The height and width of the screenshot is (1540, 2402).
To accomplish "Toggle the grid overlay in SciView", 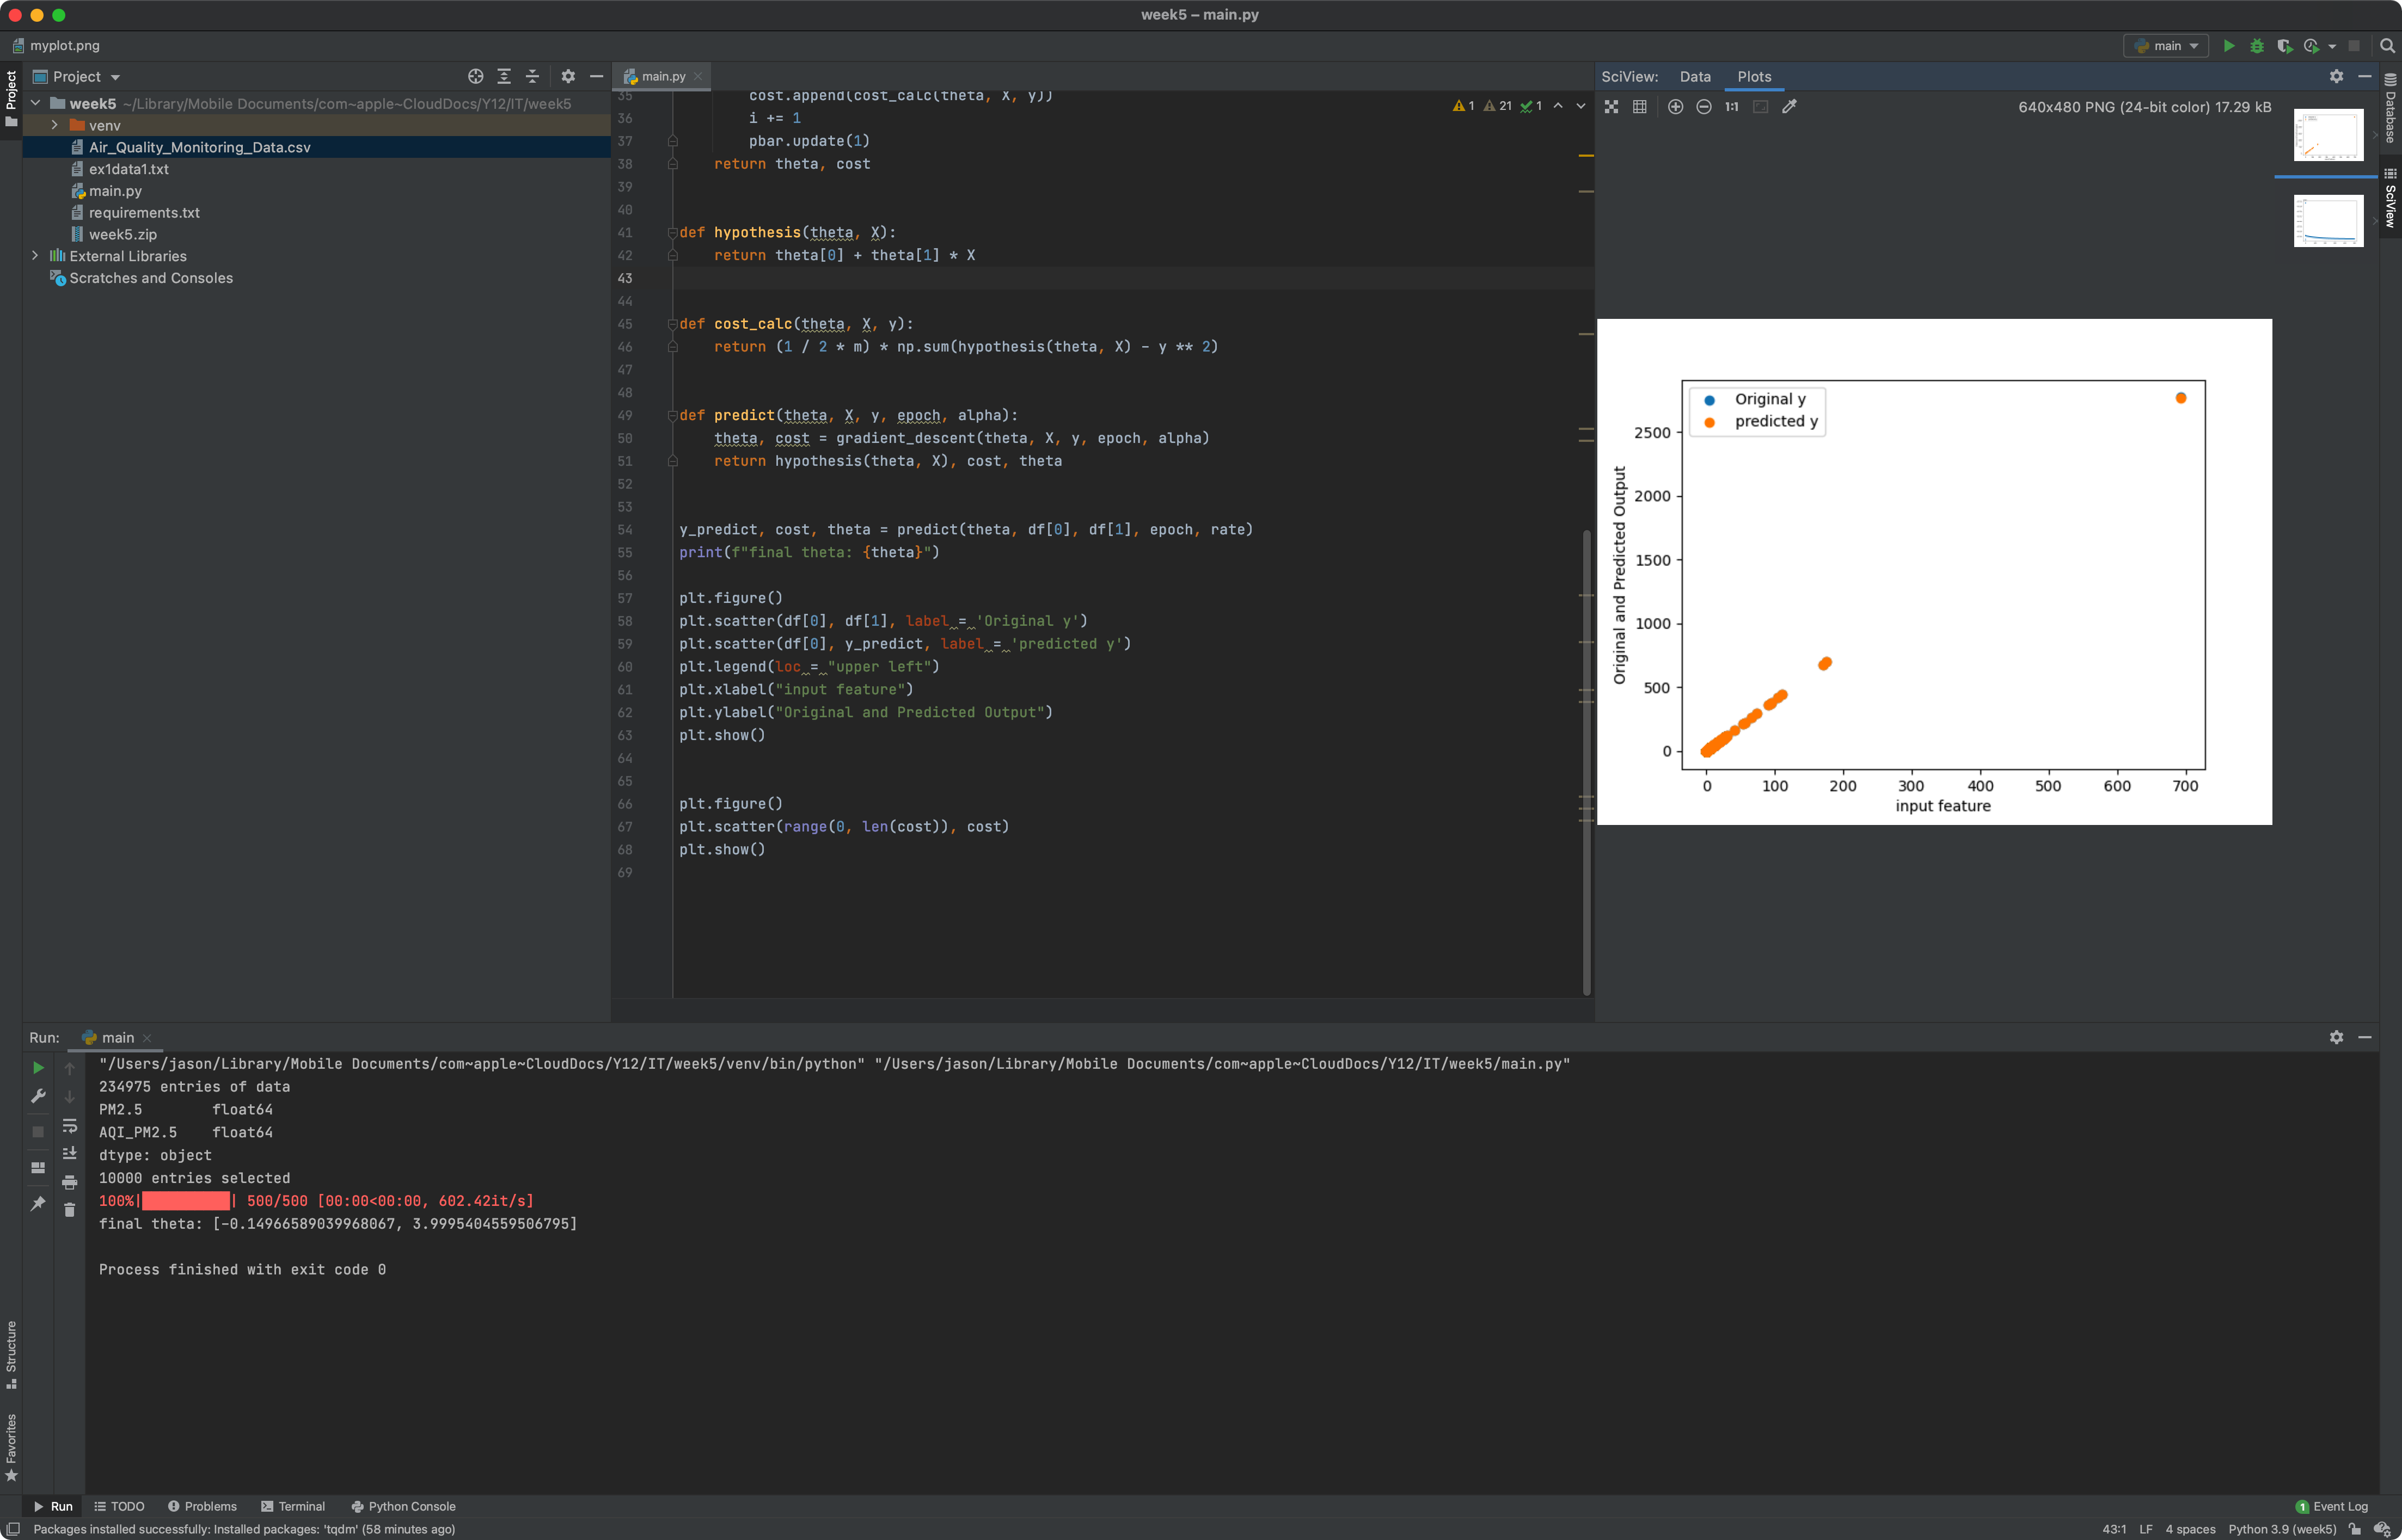I will click(x=1640, y=107).
